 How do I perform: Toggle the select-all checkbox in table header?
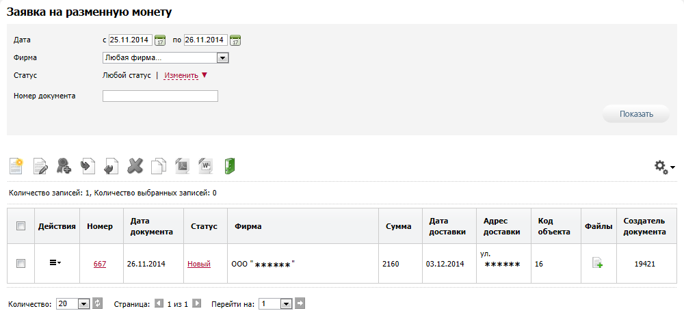21,226
